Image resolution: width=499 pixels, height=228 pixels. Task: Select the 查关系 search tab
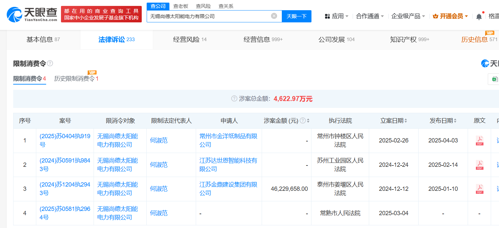[226, 6]
